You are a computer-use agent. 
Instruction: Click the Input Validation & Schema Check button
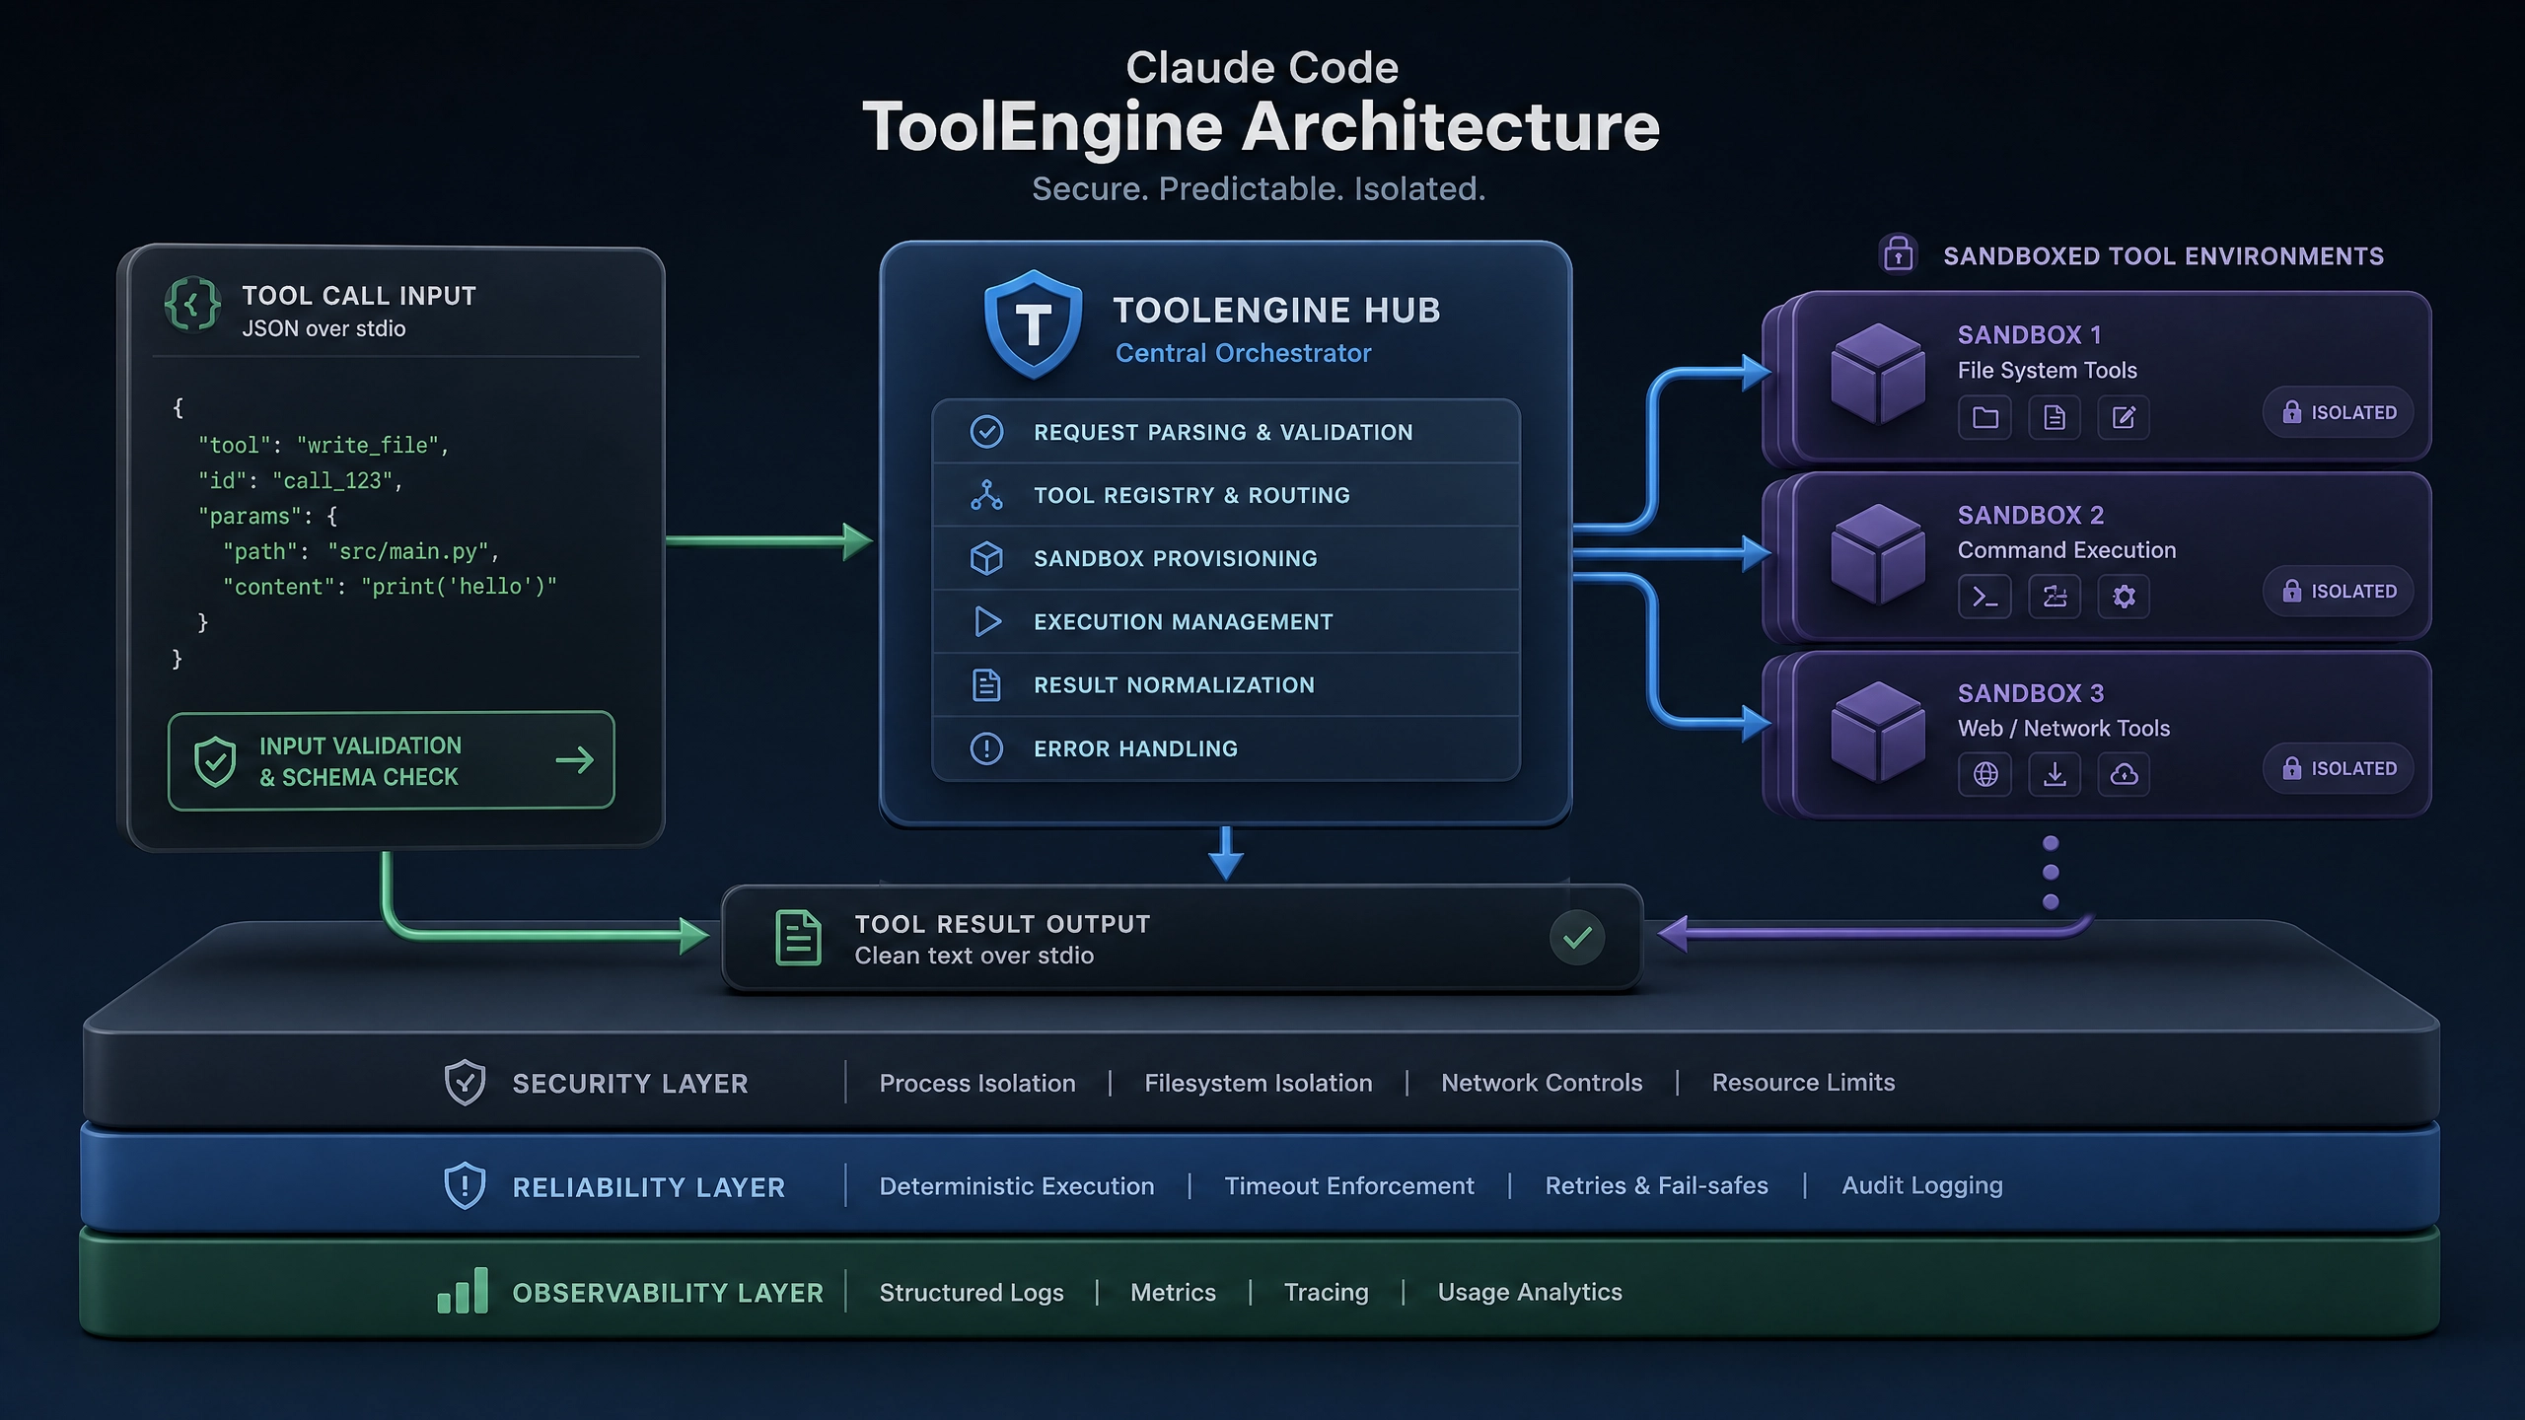tap(392, 760)
